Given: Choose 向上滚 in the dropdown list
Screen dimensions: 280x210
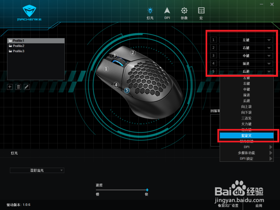Looking at the screenshot, I should [247, 107].
